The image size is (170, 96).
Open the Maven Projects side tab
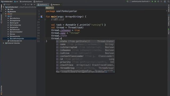tap(169, 21)
